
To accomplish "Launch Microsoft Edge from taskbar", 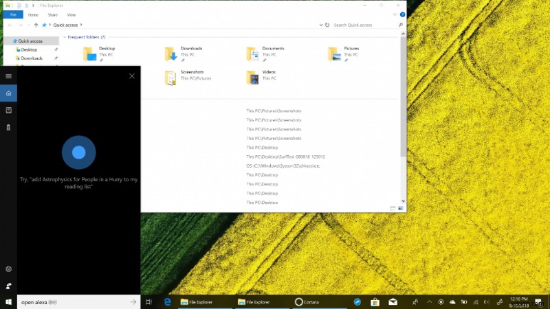I will (167, 302).
